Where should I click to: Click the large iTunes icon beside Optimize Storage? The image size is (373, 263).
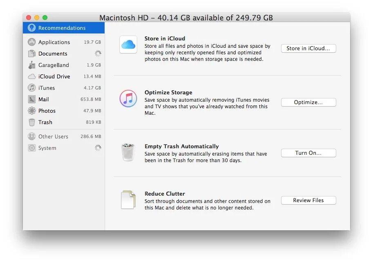pyautogui.click(x=128, y=98)
